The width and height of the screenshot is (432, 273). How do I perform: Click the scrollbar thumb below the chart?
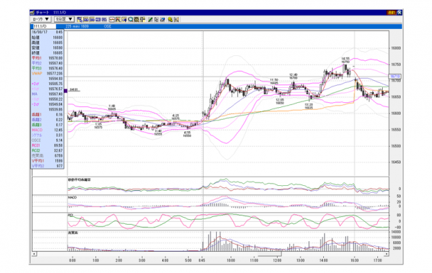(x=269, y=254)
